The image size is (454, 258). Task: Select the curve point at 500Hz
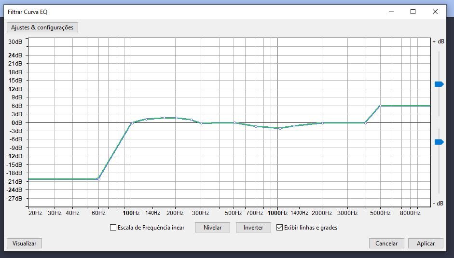234,123
